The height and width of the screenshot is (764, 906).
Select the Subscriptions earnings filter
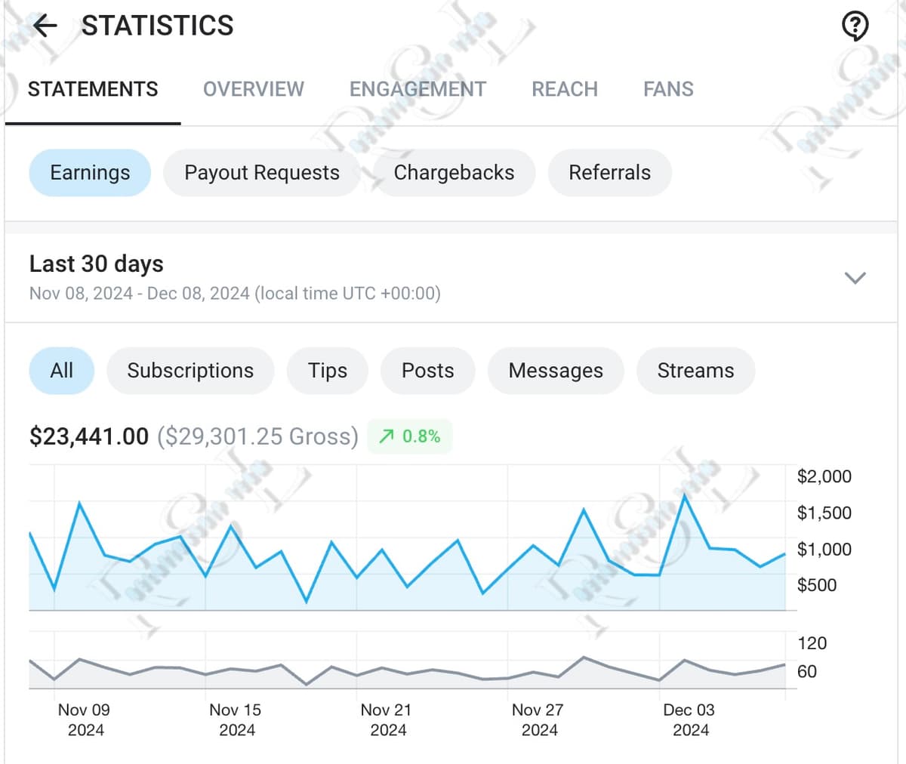click(190, 371)
